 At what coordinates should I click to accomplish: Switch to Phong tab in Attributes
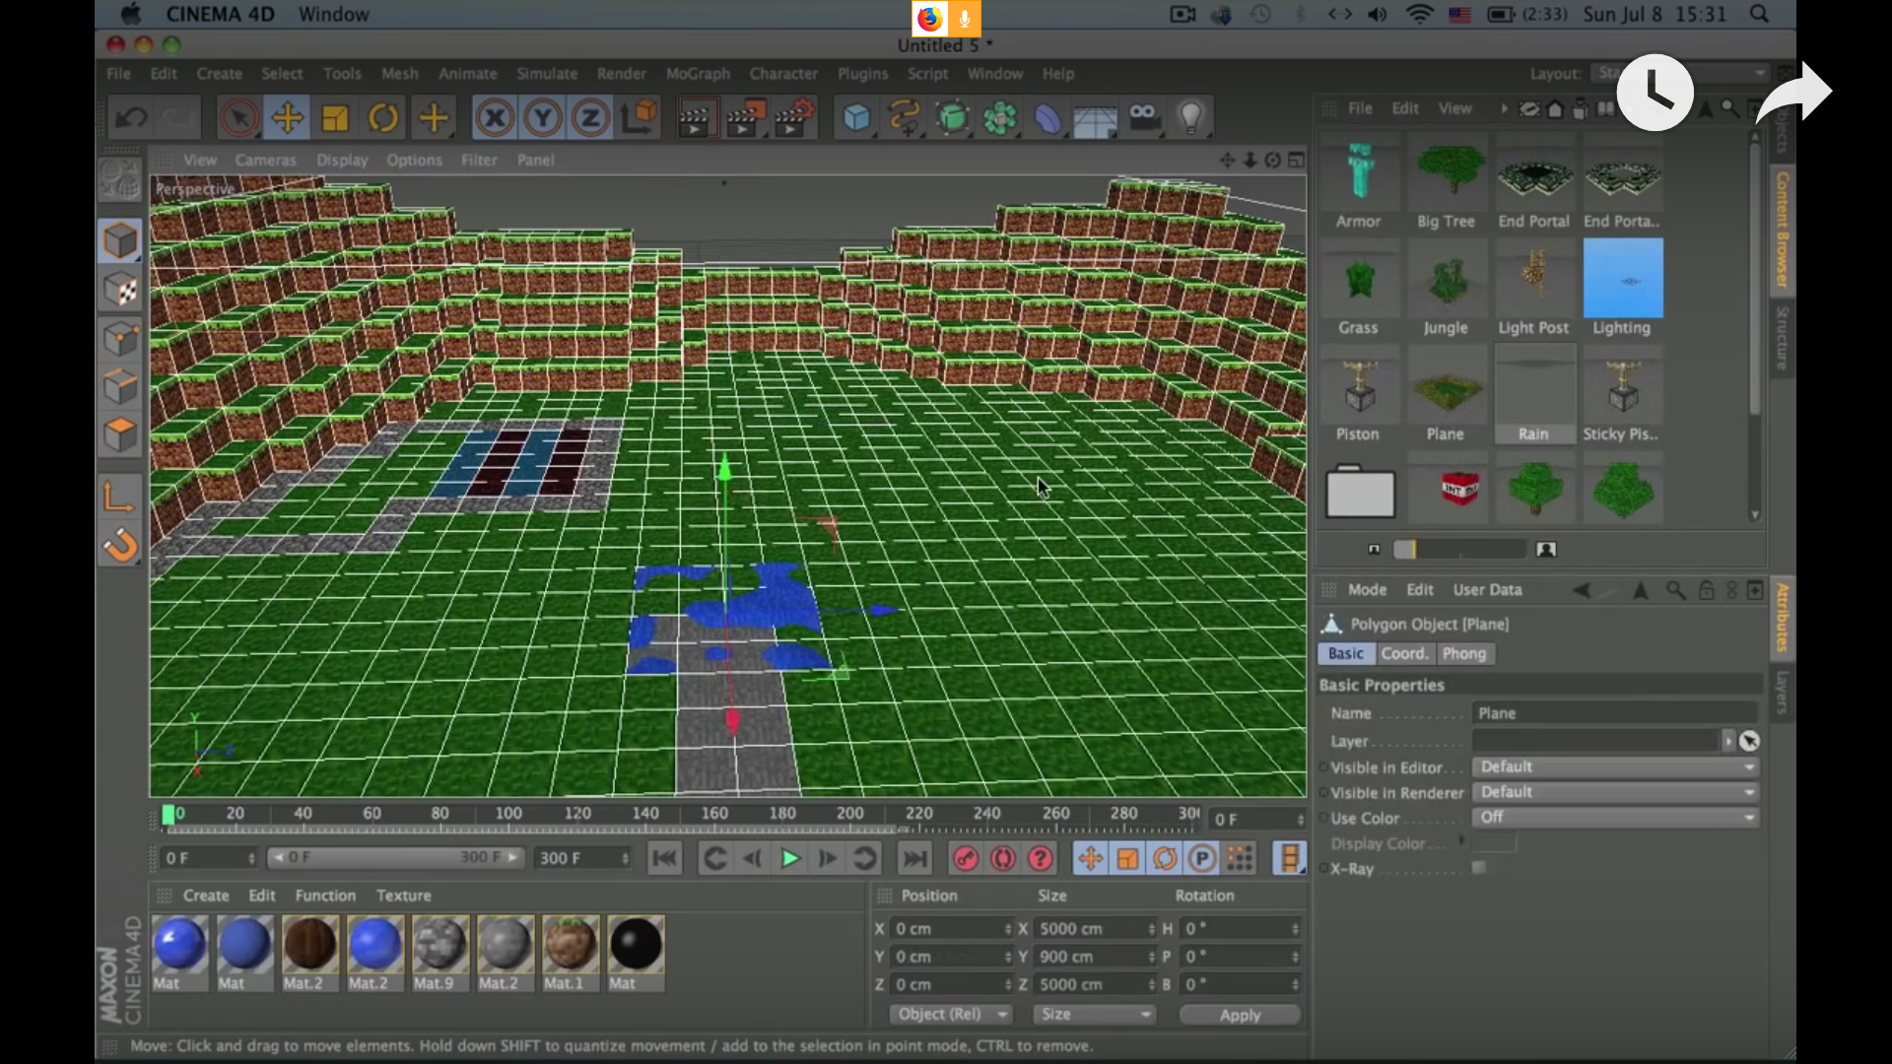click(x=1463, y=654)
